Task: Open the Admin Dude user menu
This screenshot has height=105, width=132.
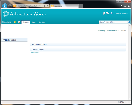Action: tap(122, 14)
